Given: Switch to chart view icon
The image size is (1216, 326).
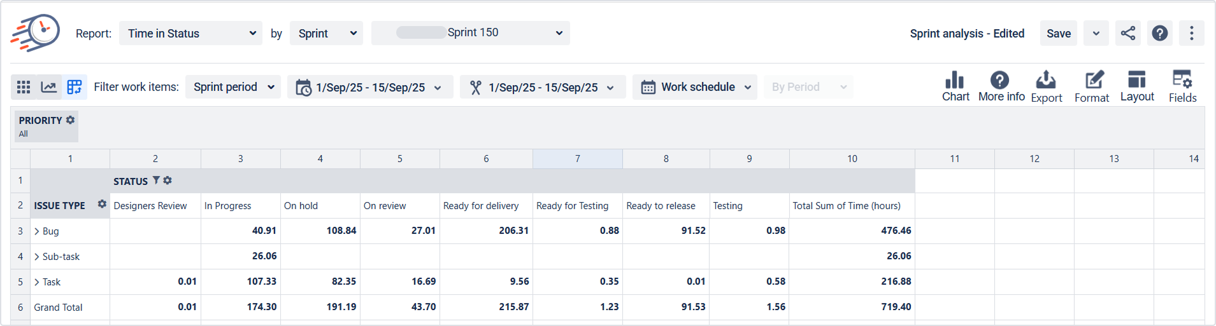Looking at the screenshot, I should coord(49,87).
